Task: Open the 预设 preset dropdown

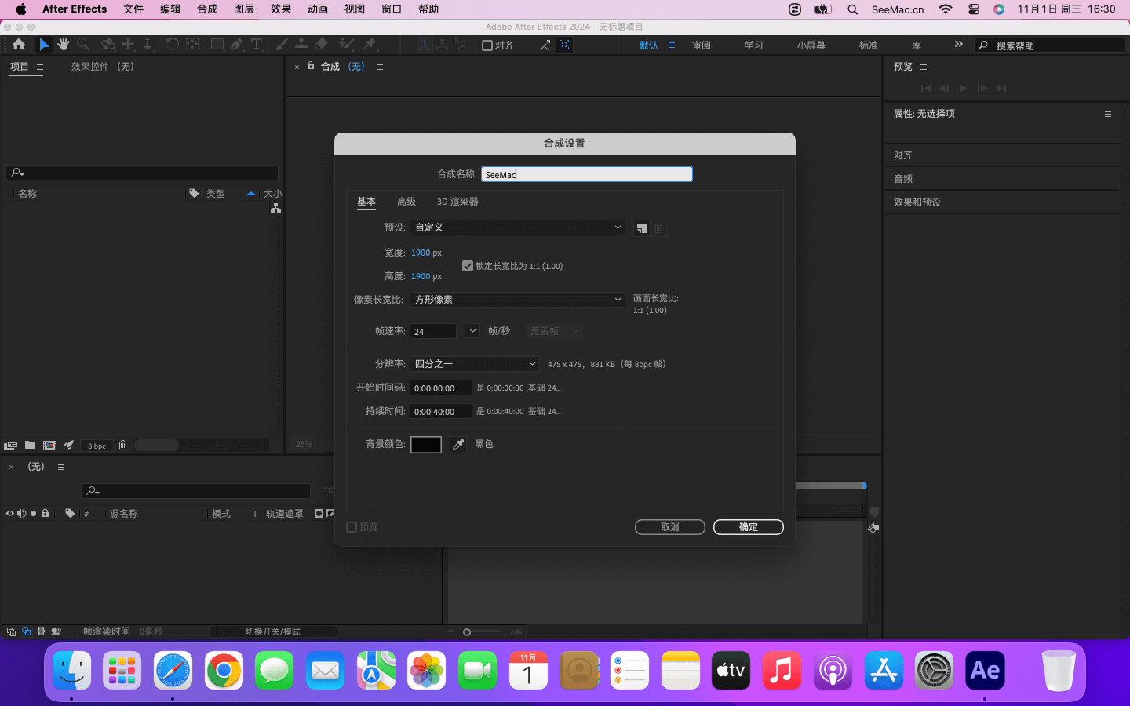Action: pyautogui.click(x=518, y=227)
